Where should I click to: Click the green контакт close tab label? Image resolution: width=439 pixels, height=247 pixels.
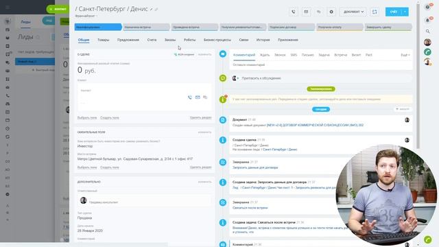[58, 9]
